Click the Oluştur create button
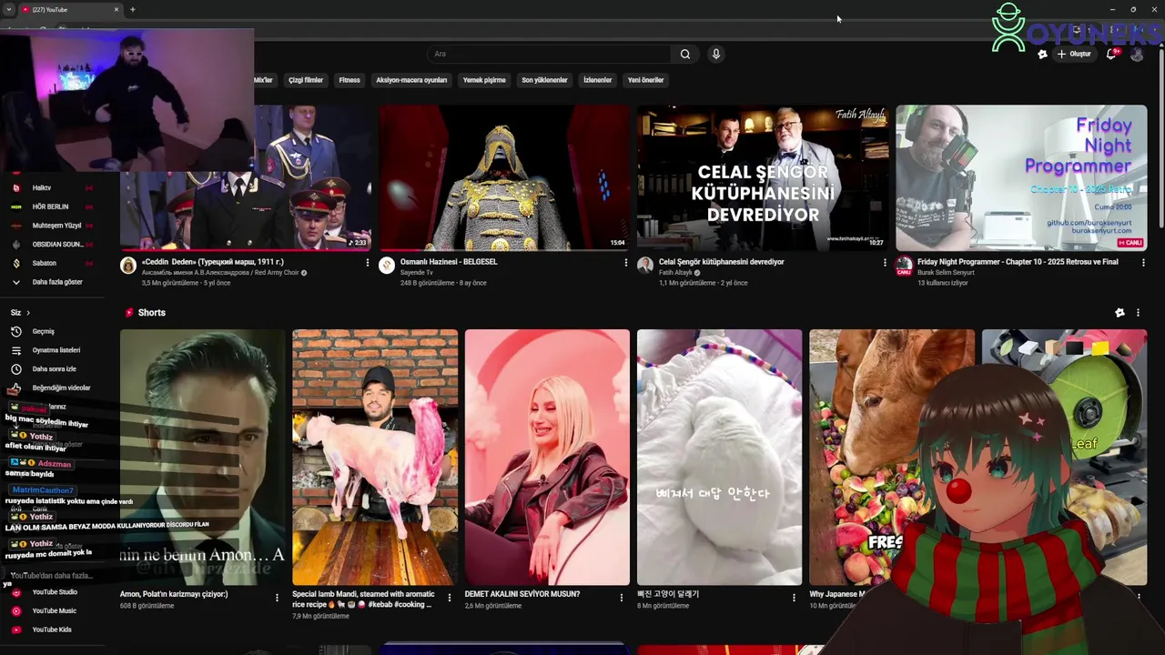 pyautogui.click(x=1074, y=55)
